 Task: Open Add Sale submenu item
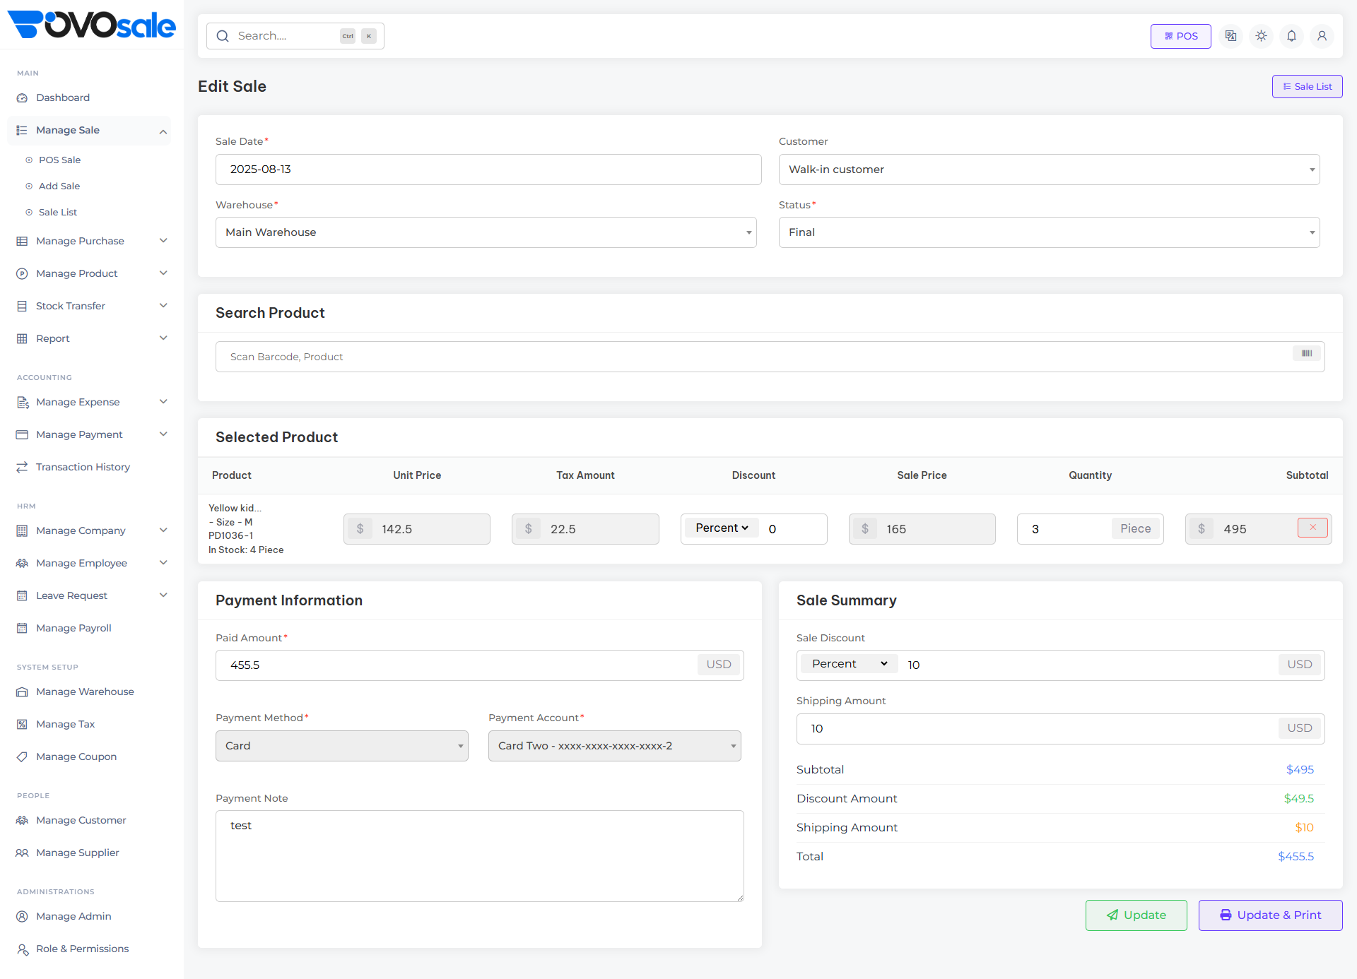[x=59, y=186]
